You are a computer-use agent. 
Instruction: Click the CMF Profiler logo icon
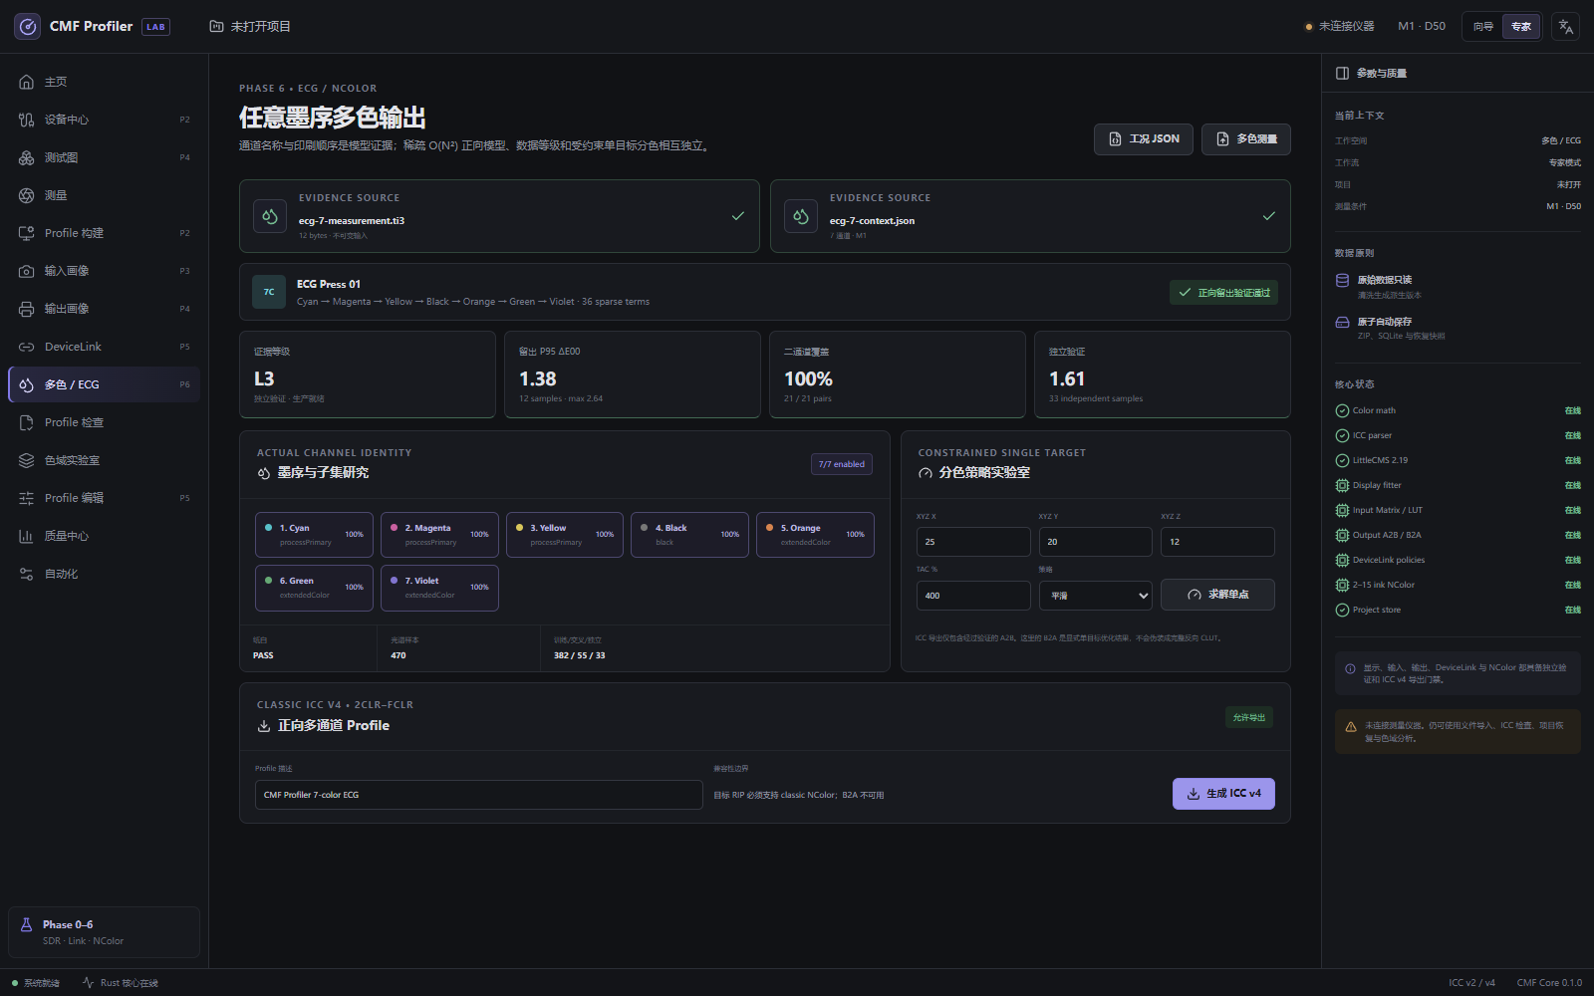[28, 27]
